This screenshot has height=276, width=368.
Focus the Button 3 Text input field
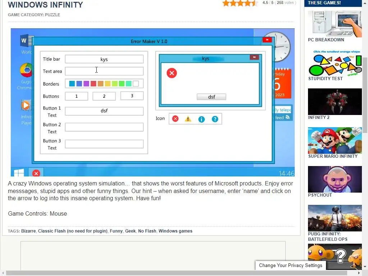tap(104, 144)
